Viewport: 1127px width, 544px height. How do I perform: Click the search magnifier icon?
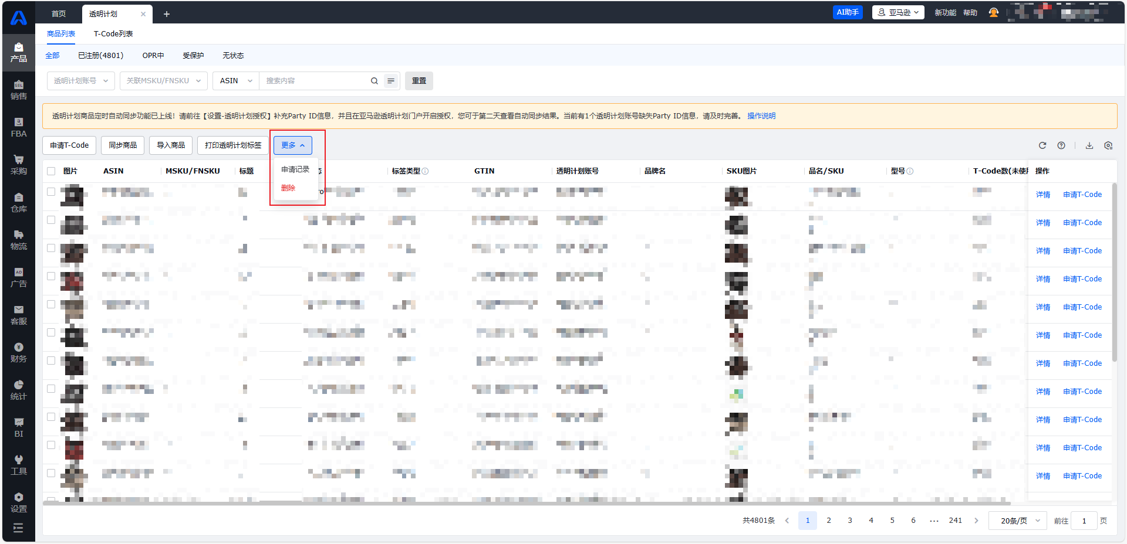tap(374, 81)
